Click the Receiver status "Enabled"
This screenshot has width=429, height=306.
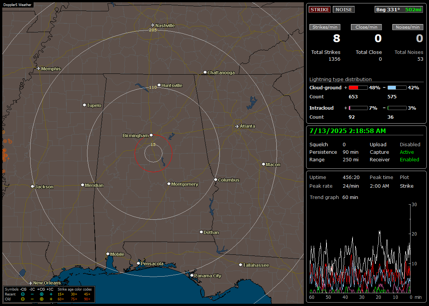pos(409,159)
